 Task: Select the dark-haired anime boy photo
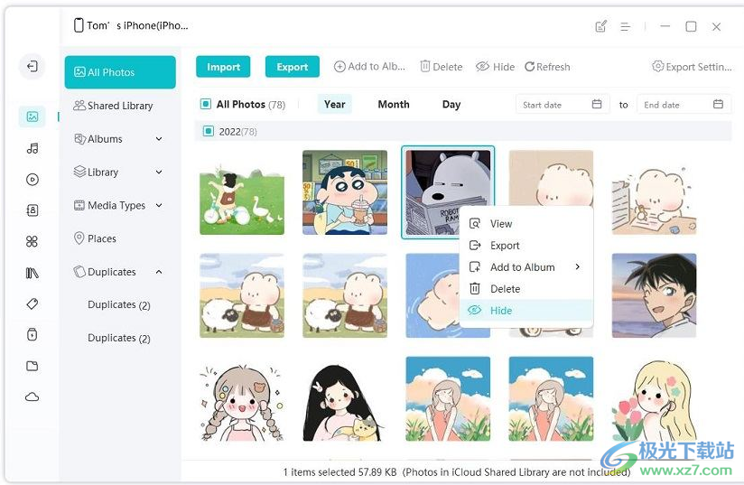[654, 295]
